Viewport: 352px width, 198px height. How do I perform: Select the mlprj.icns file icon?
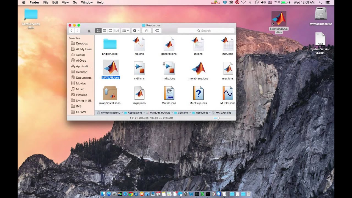click(139, 93)
